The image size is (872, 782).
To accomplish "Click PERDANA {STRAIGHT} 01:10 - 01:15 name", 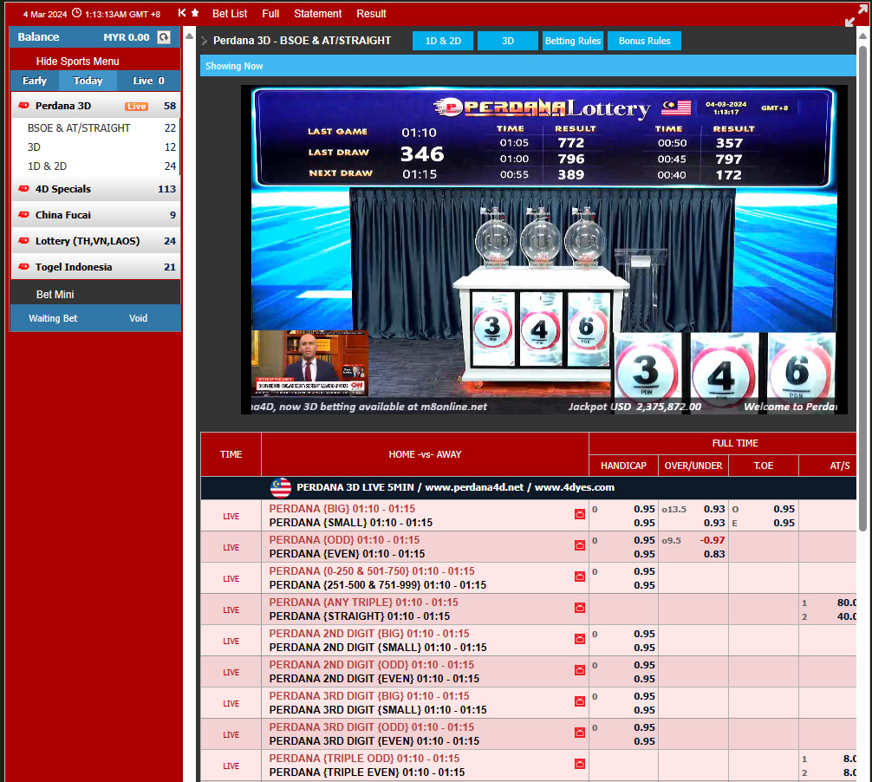I will [x=359, y=616].
